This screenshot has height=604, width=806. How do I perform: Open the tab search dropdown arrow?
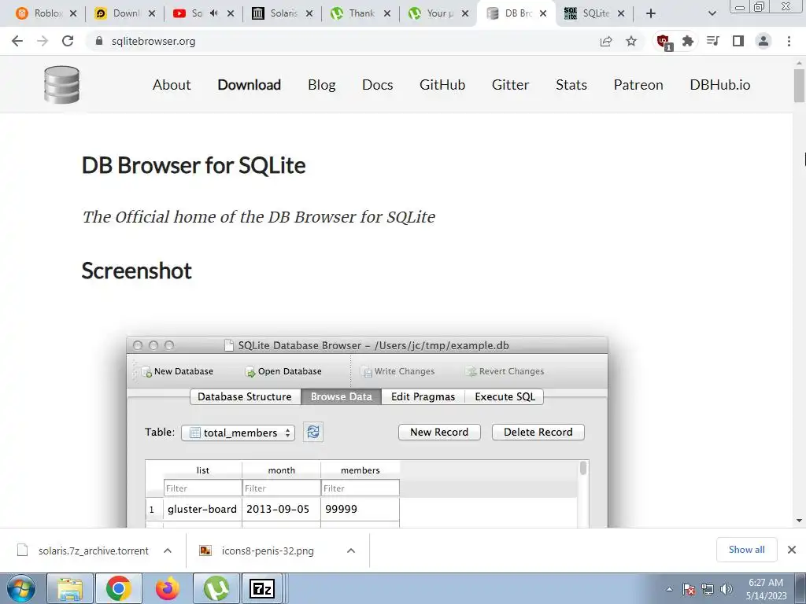pos(712,13)
